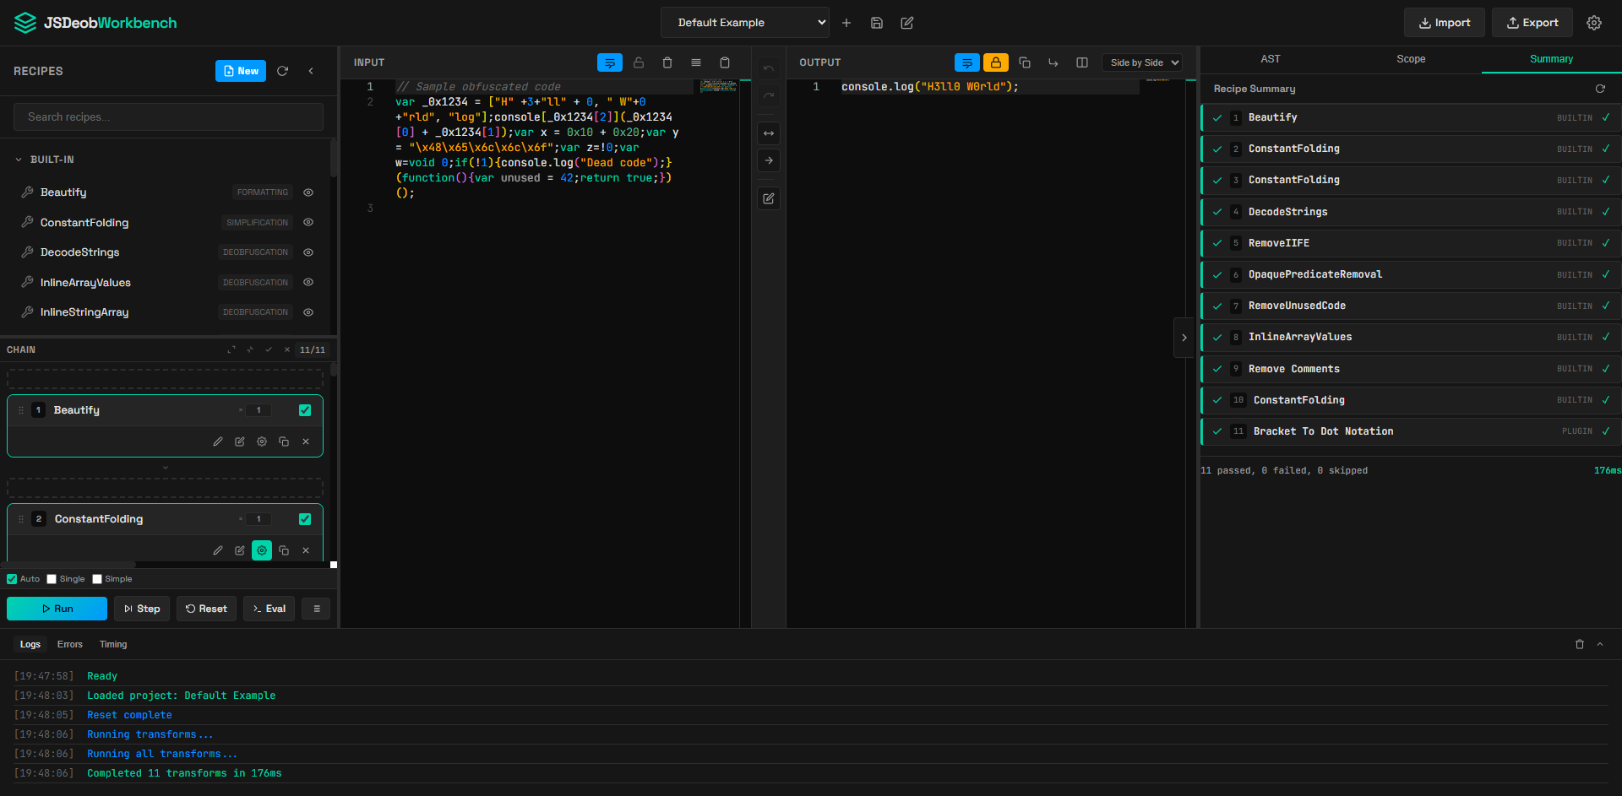Paste from clipboard into INPUT editor
Image resolution: width=1622 pixels, height=796 pixels.
click(725, 62)
